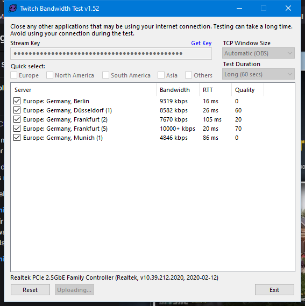Select the quality value 70
305x306 pixels.
pyautogui.click(x=238, y=129)
